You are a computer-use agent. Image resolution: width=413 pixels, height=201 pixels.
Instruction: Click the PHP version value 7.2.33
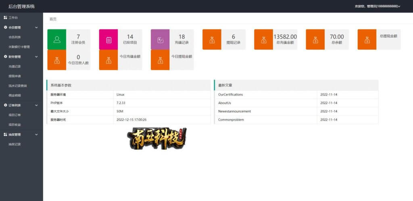pyautogui.click(x=121, y=103)
